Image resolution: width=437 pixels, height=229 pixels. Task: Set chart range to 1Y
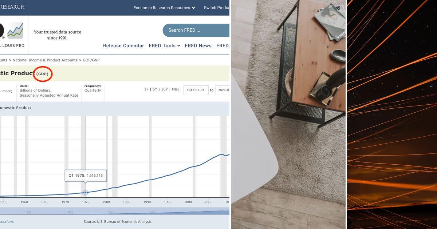(146, 89)
